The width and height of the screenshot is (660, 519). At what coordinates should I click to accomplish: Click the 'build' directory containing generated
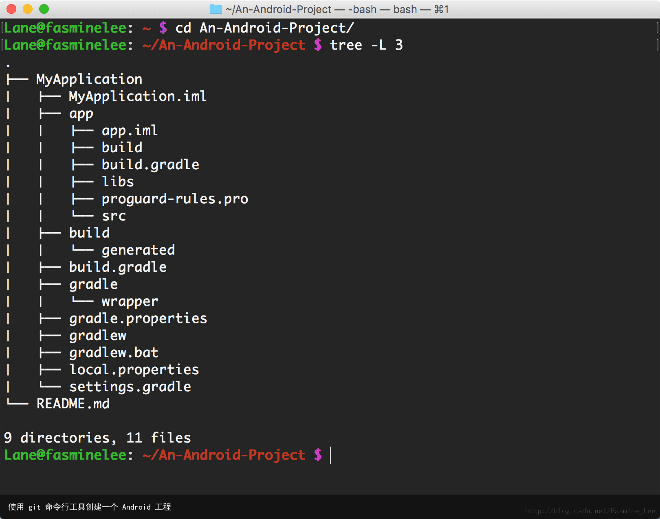[x=89, y=233]
